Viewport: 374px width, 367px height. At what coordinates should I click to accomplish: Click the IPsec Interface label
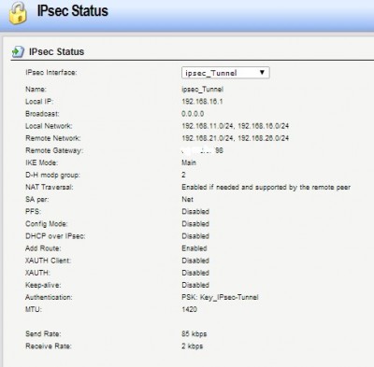click(x=51, y=73)
